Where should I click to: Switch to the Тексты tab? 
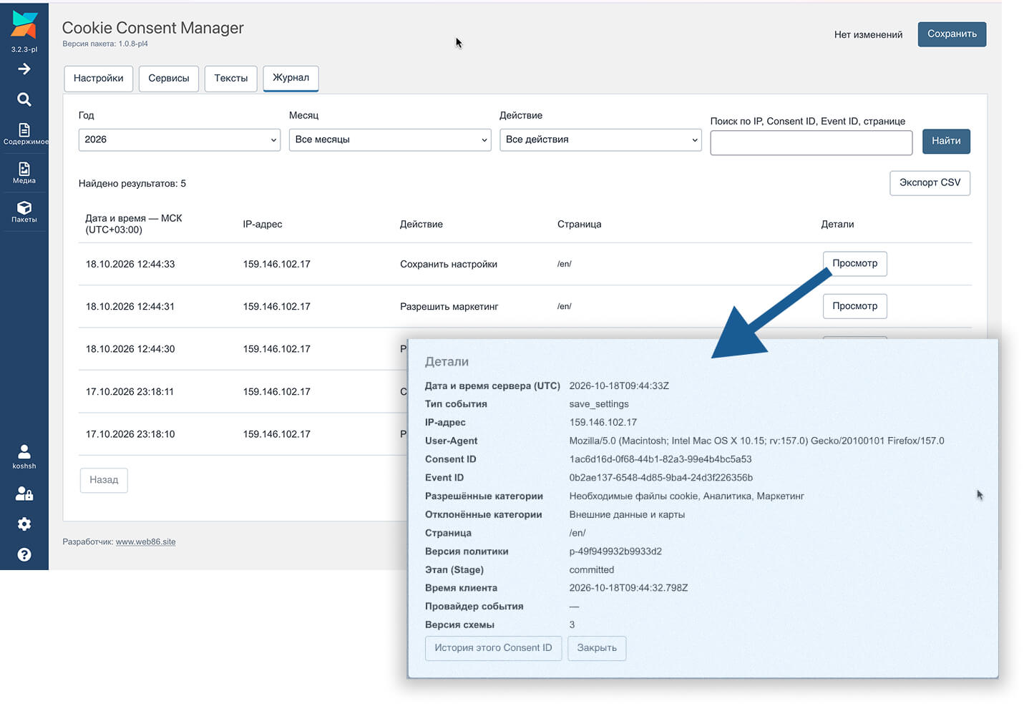point(231,78)
